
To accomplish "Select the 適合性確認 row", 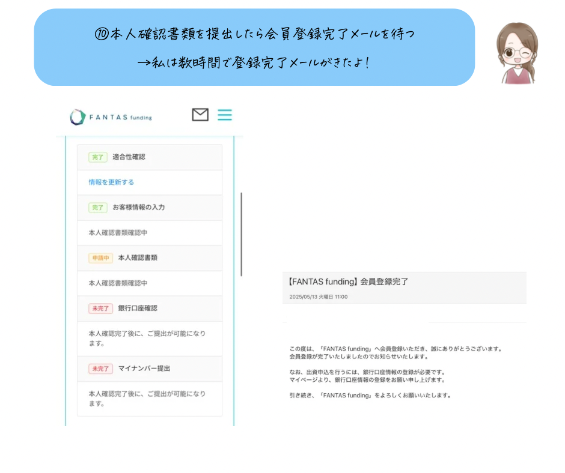I will (x=150, y=157).
